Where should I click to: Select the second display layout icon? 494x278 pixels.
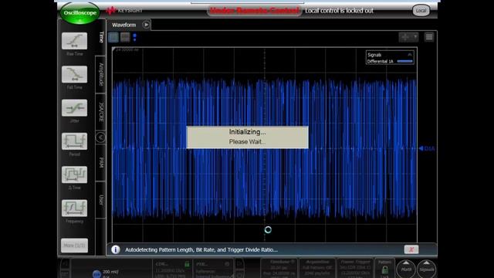pos(125,37)
